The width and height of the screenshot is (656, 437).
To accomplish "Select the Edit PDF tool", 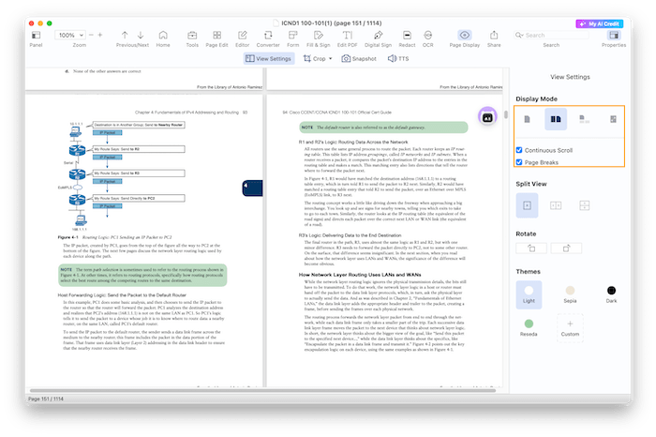I will [348, 38].
